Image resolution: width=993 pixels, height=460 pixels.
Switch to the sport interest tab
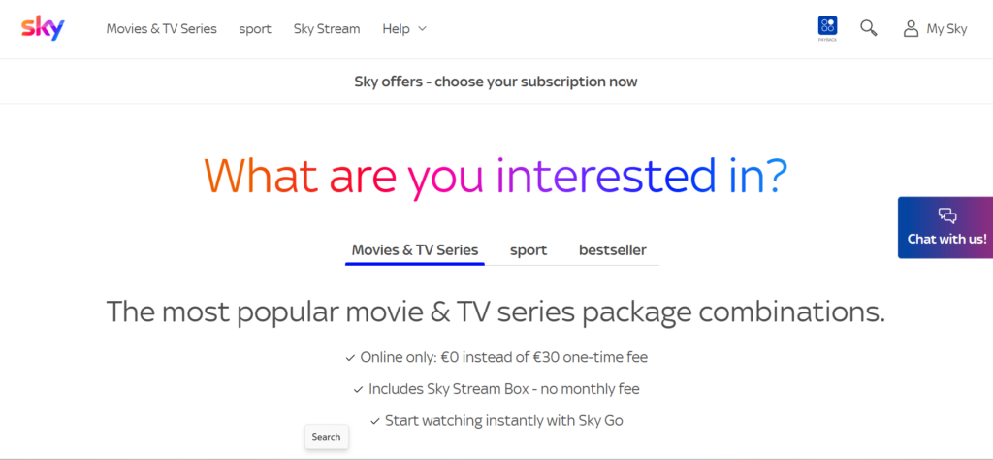tap(529, 250)
